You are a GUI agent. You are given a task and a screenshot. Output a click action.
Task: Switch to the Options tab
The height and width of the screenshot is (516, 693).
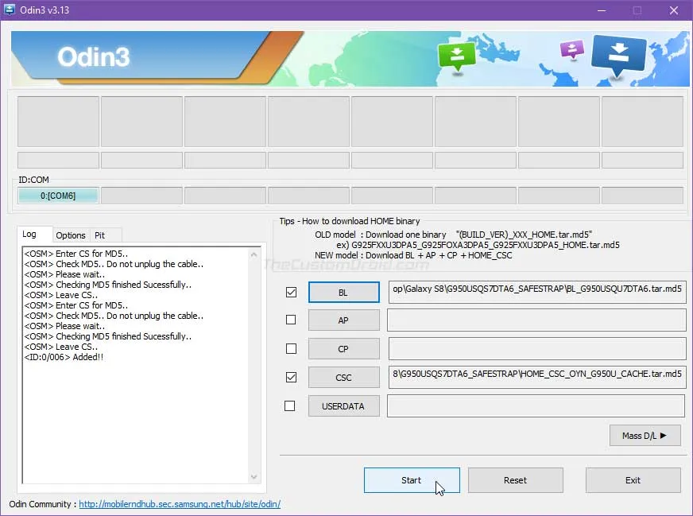coord(71,235)
